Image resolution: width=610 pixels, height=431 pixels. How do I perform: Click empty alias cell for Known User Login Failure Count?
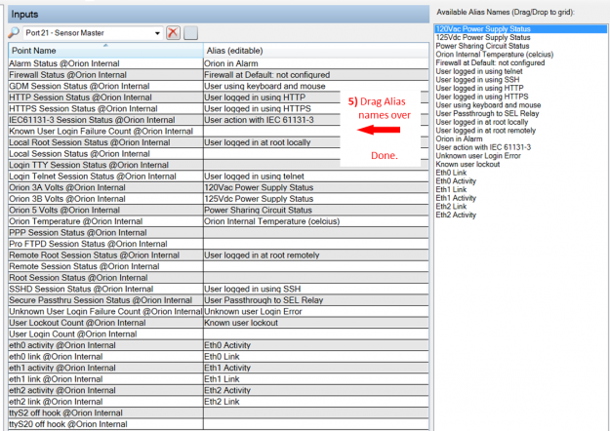coord(316,132)
